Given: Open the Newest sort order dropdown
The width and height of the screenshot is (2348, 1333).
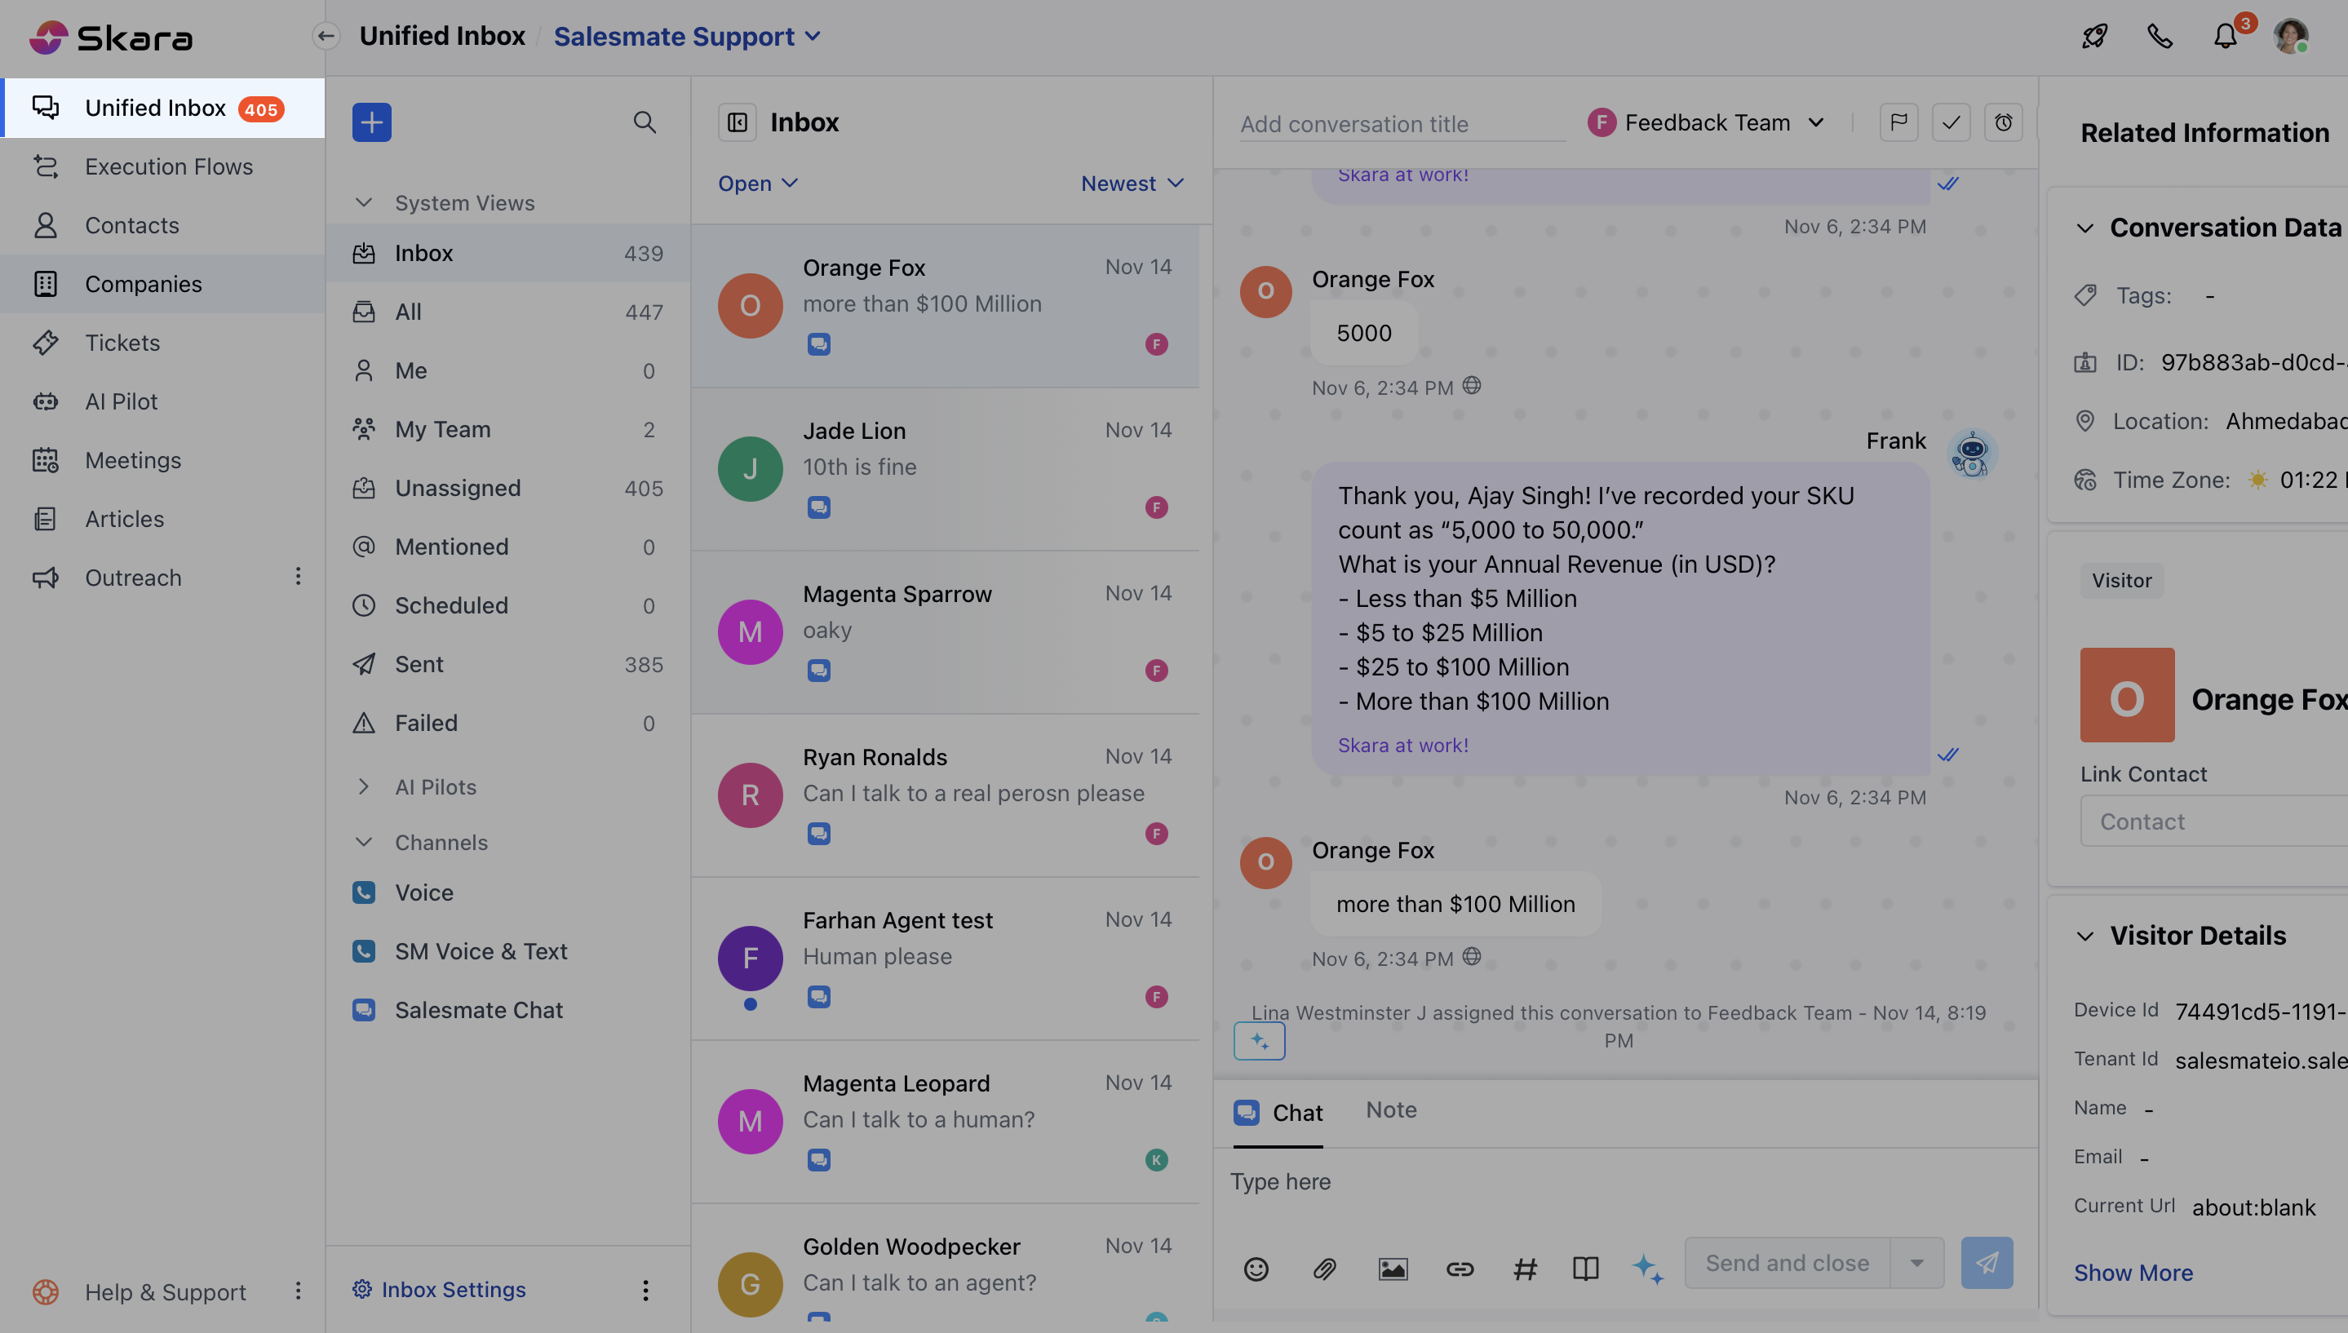Looking at the screenshot, I should (1132, 182).
